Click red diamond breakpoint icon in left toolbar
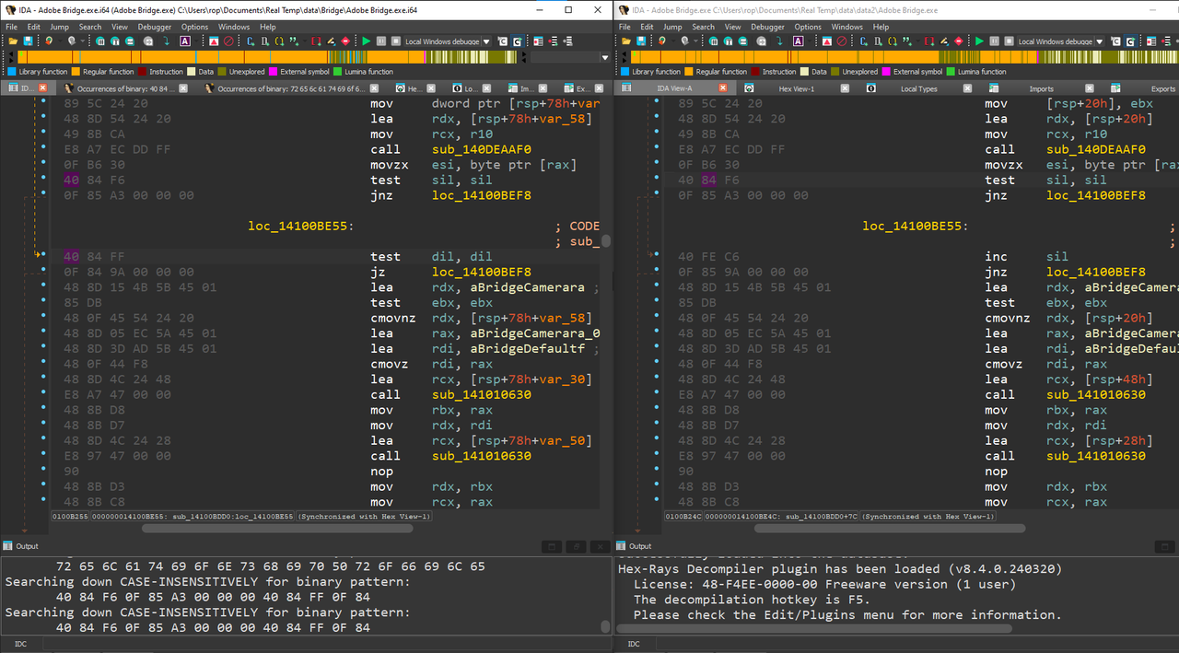The width and height of the screenshot is (1179, 653). (345, 41)
